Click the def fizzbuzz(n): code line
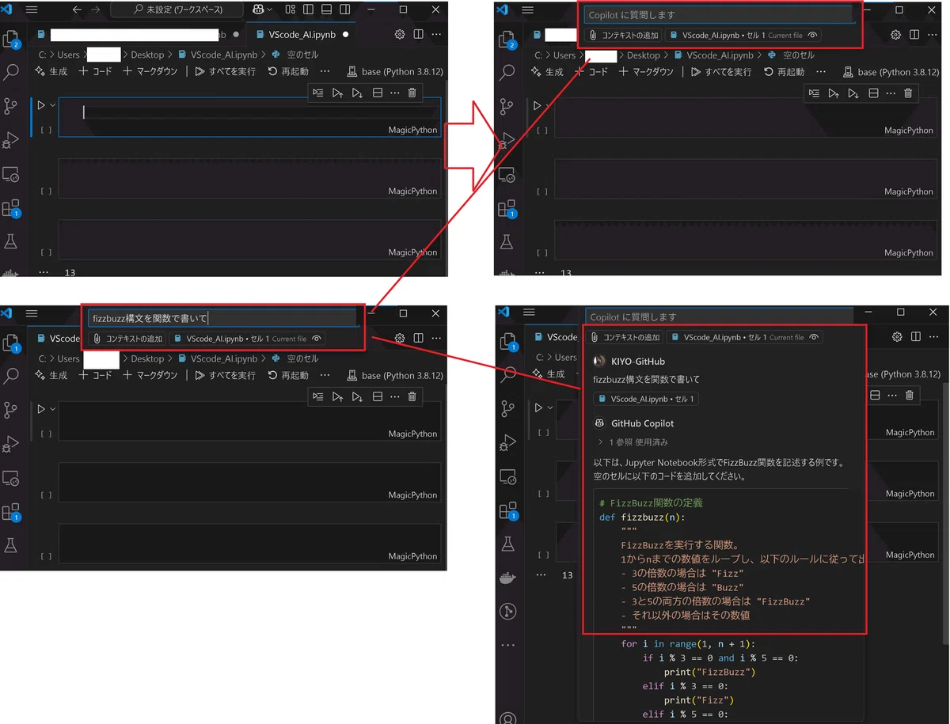Image resolution: width=950 pixels, height=724 pixels. 642,518
